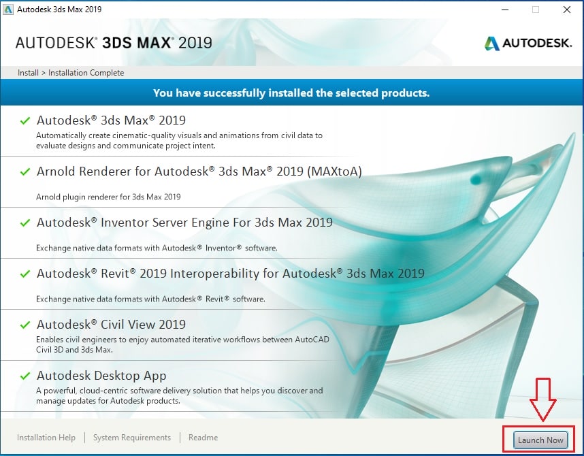Click the 'cinematic-quality visuals' description text
The image size is (584, 456).
pos(179,140)
